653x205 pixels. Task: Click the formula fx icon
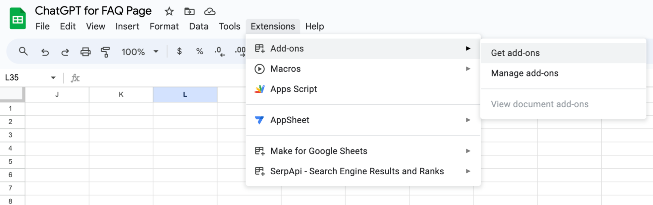75,78
